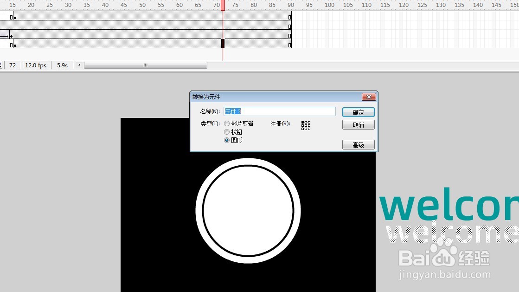
Task: Click the 取消 cancel button
Action: click(358, 124)
